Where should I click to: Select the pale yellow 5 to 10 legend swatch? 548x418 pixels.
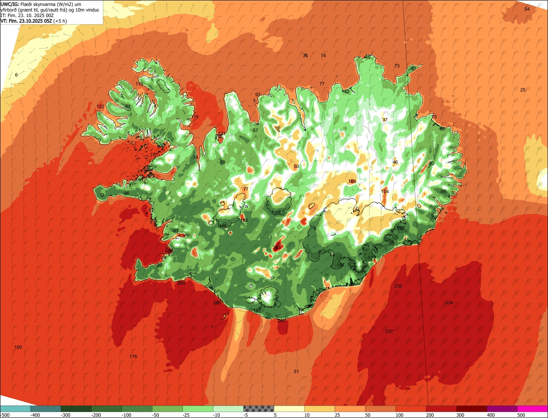[x=289, y=409]
